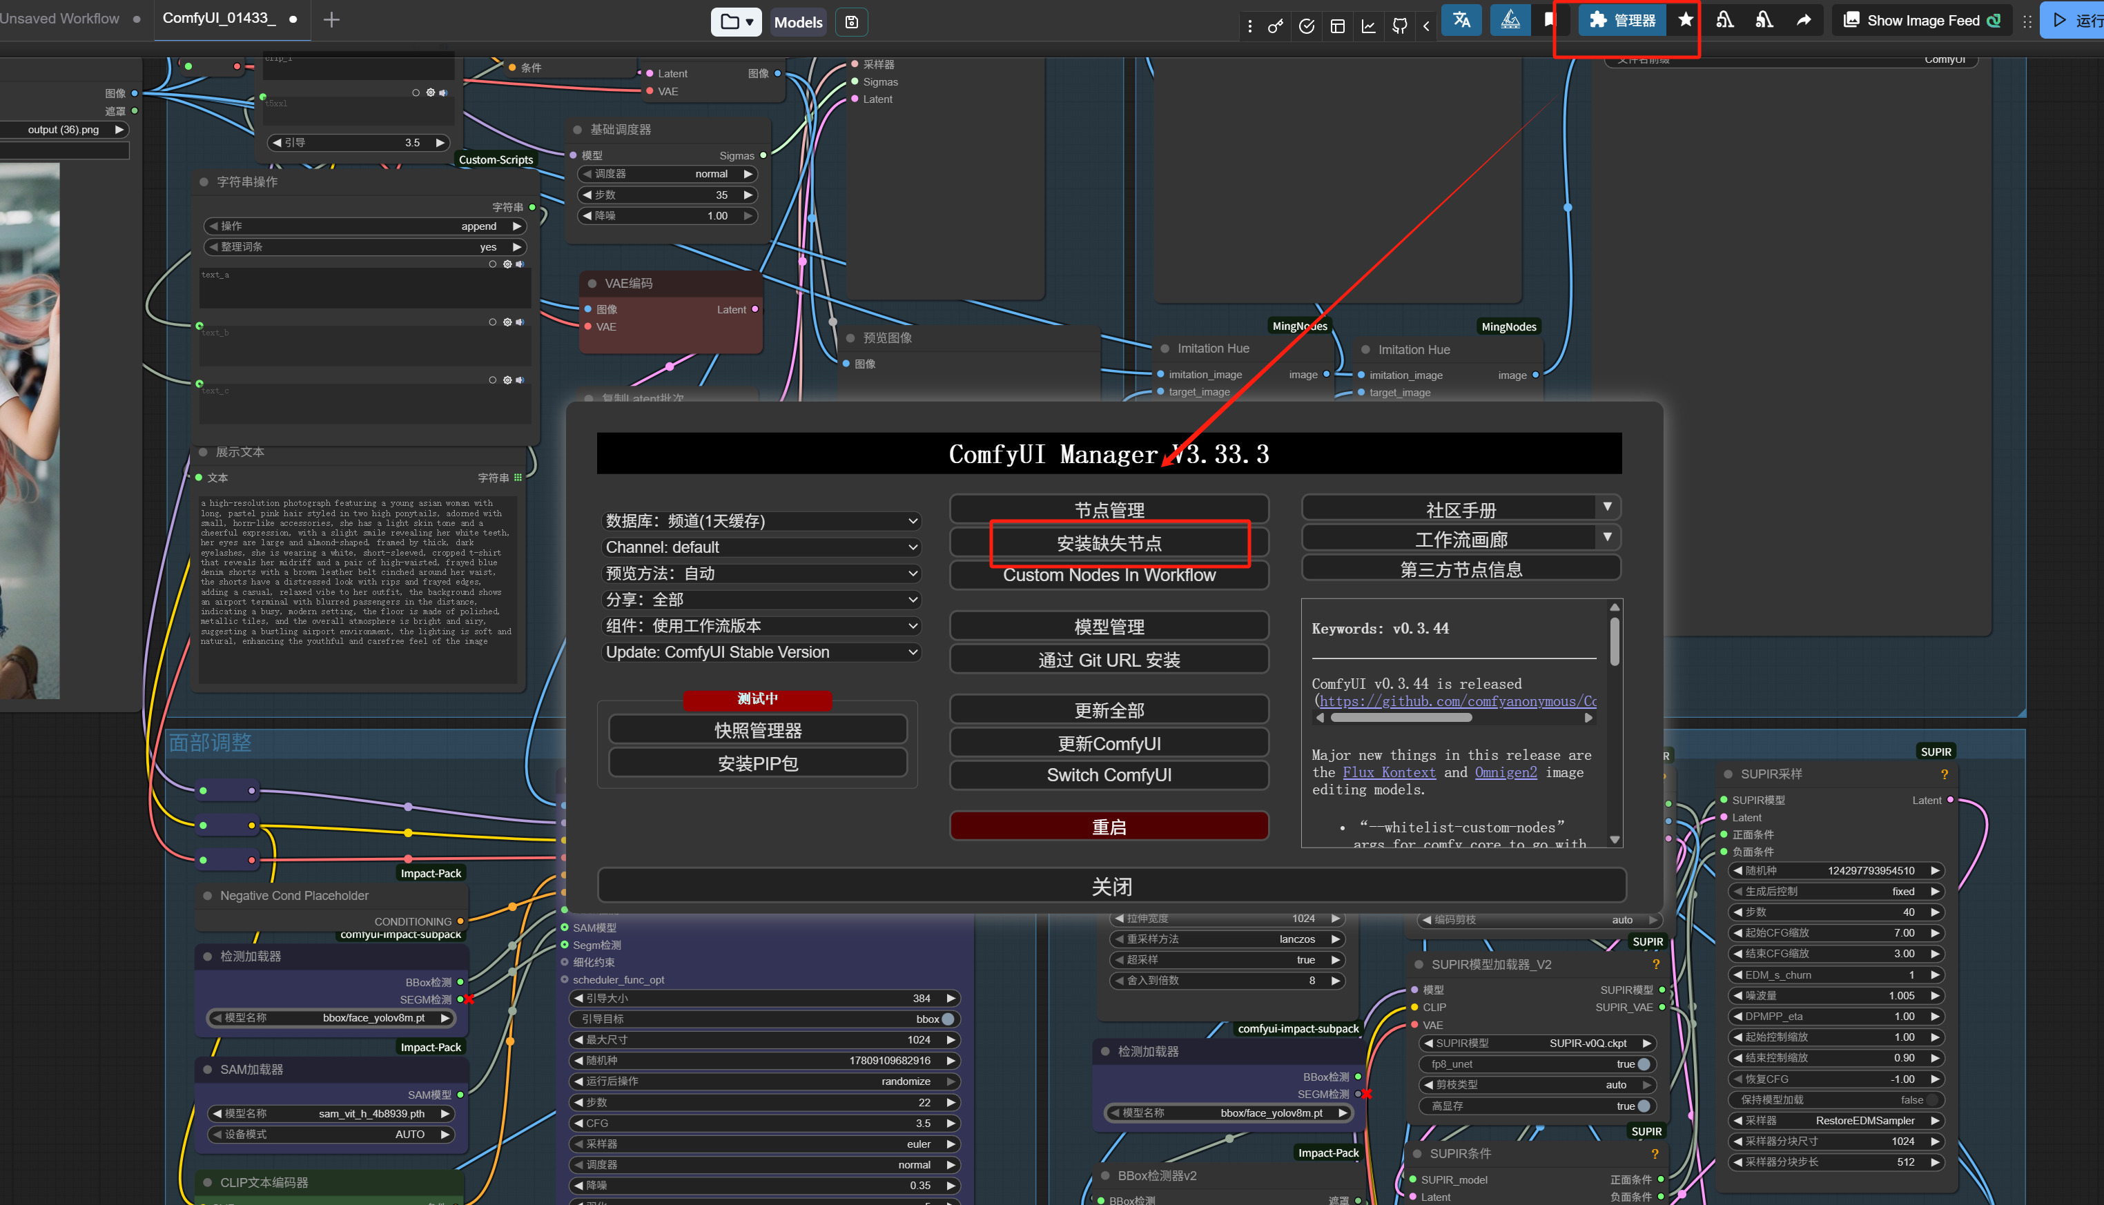This screenshot has height=1205, width=2104.
Task: Click the share arrow icon
Action: click(1804, 21)
